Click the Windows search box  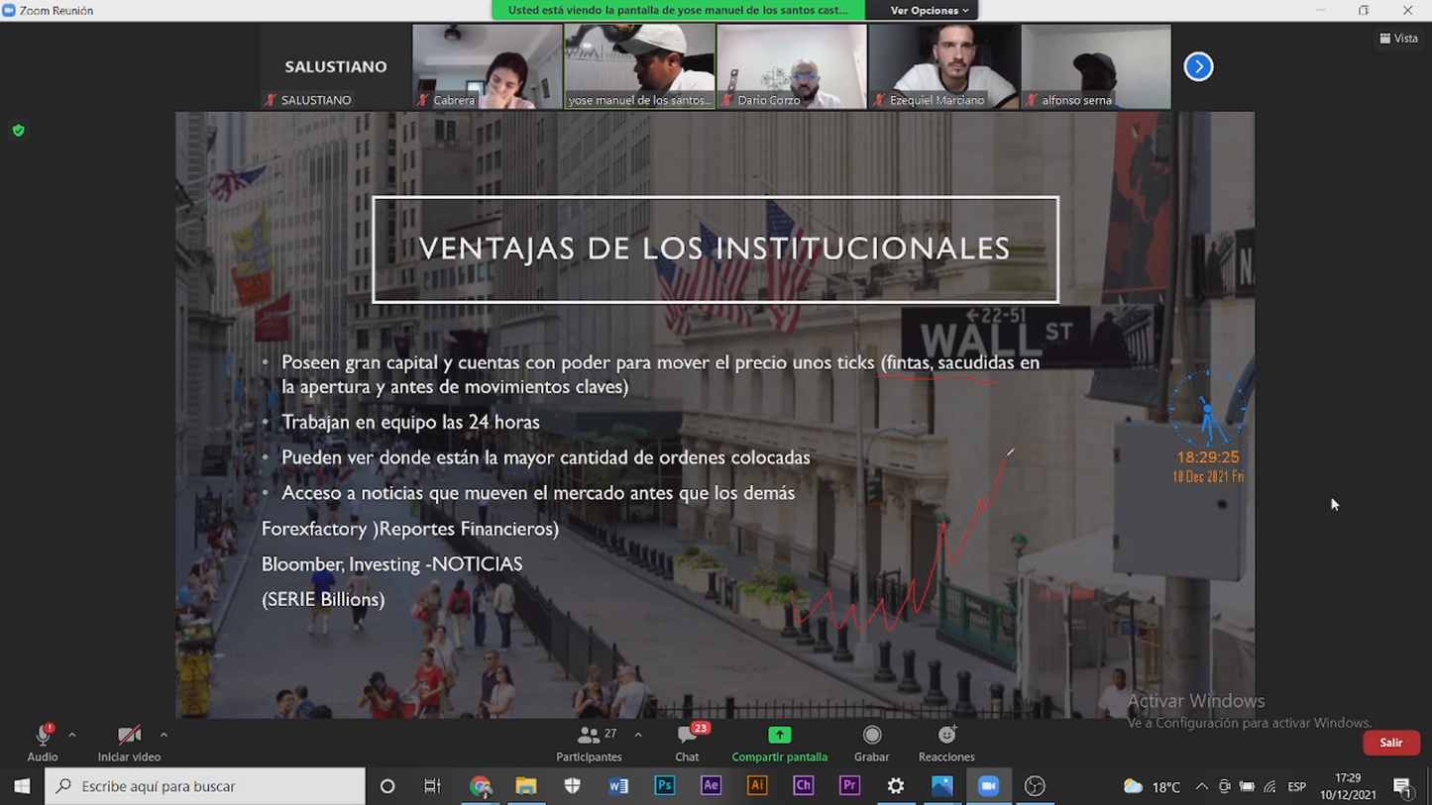point(206,786)
